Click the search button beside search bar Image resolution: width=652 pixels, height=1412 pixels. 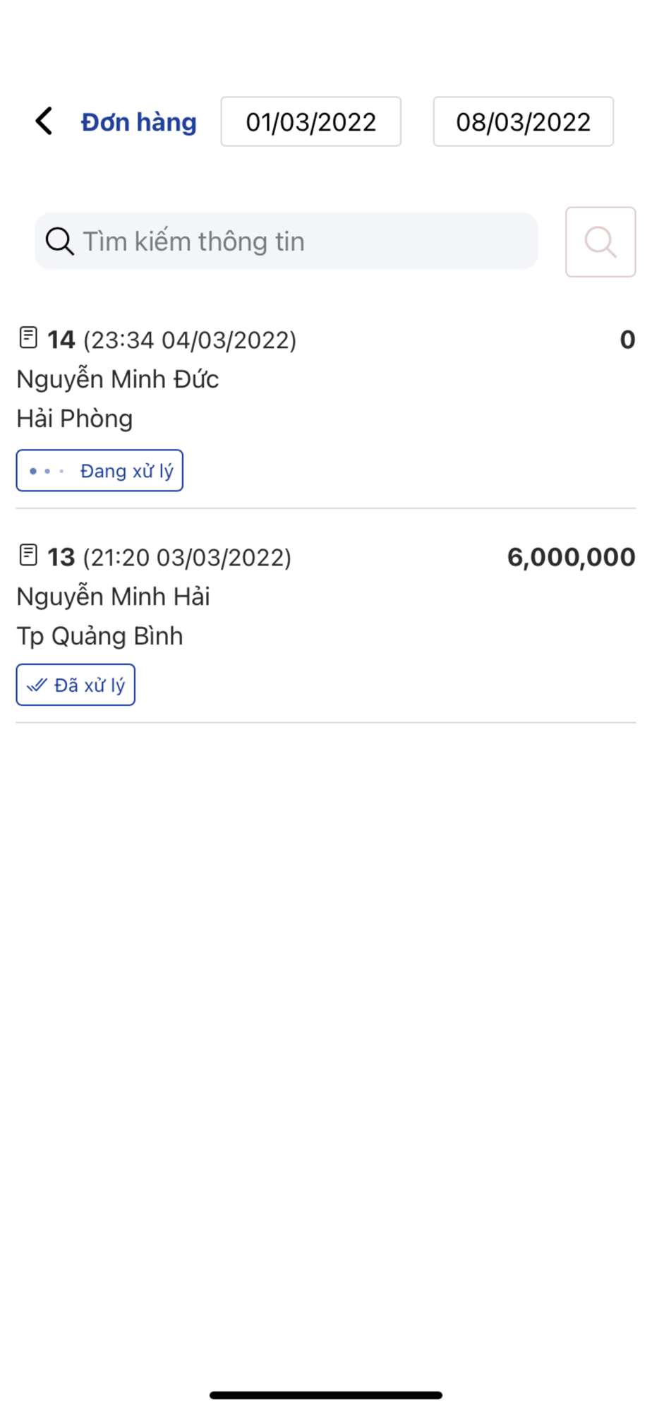click(x=600, y=242)
